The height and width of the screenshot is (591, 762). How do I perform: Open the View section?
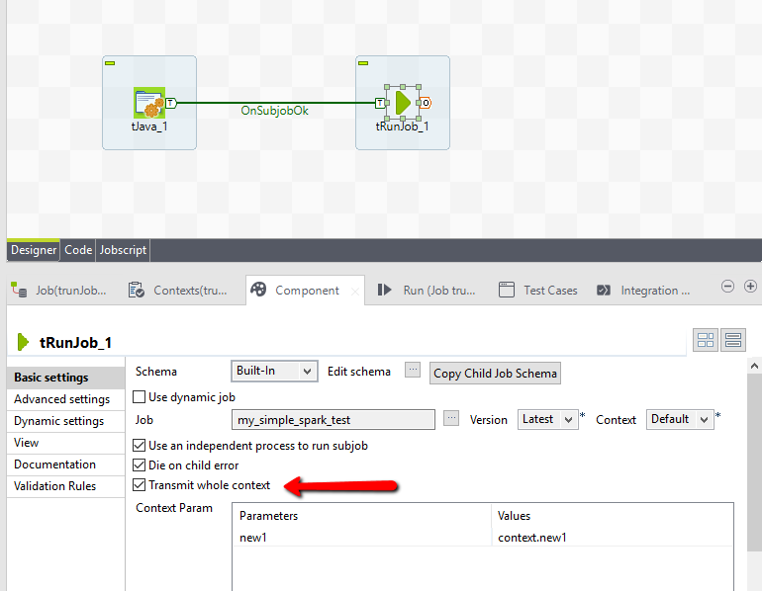coord(66,443)
